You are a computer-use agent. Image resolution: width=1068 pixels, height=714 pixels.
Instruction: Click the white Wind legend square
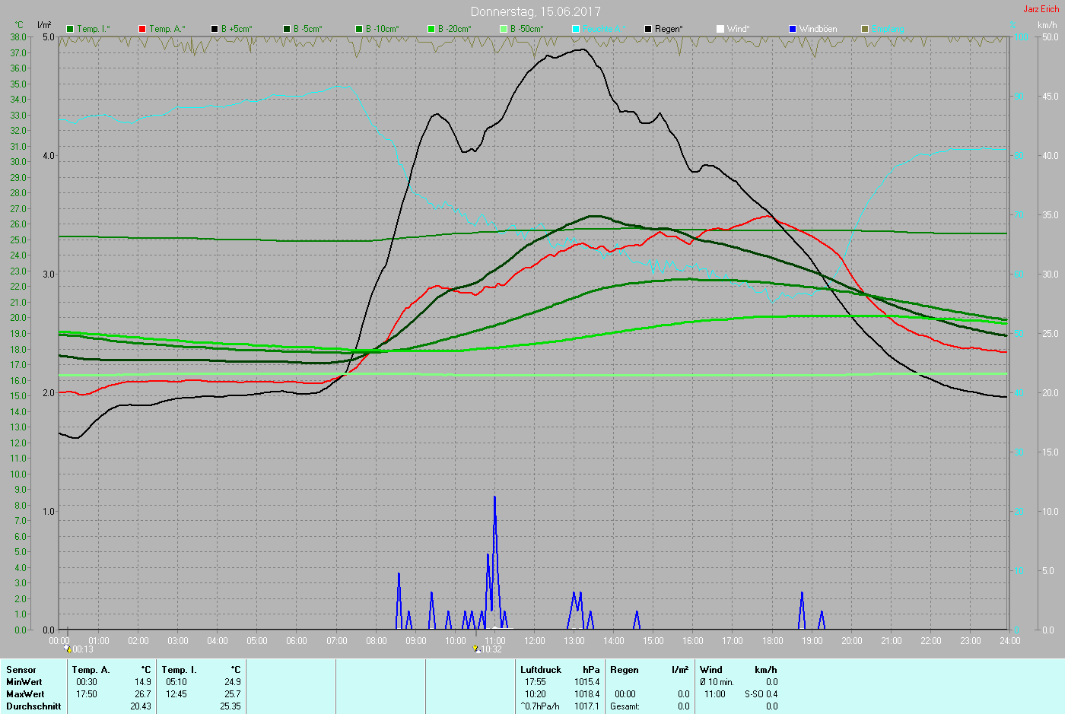(x=720, y=29)
